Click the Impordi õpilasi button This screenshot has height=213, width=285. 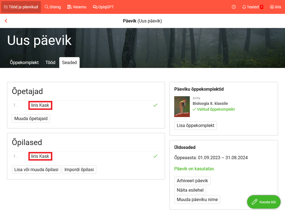point(79,169)
